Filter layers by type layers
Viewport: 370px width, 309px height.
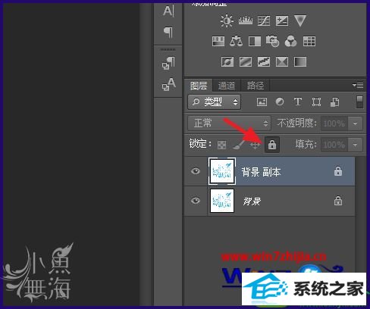click(298, 101)
